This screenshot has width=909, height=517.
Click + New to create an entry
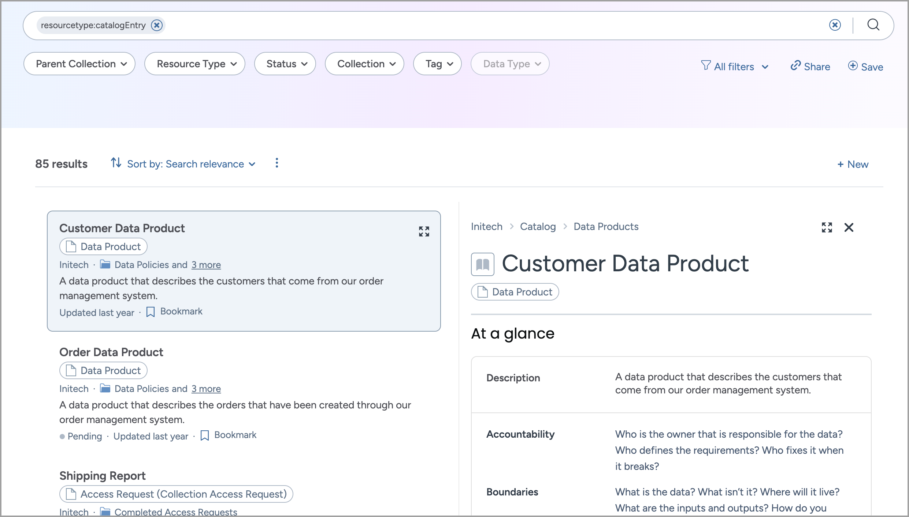853,164
